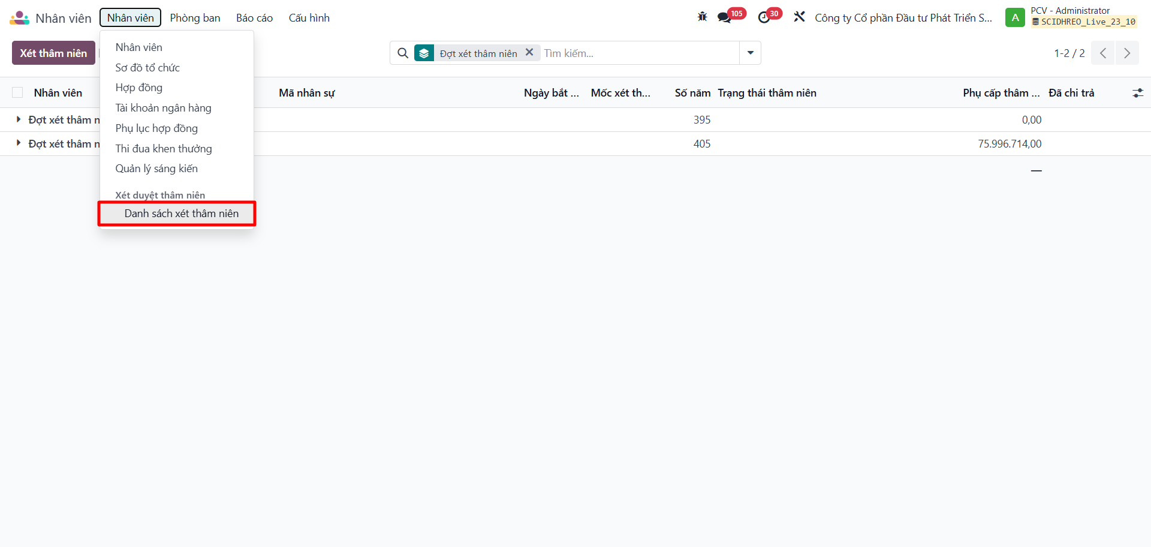Click the 0,00 allowance value
Viewport: 1151px width, 547px height.
tap(1032, 120)
